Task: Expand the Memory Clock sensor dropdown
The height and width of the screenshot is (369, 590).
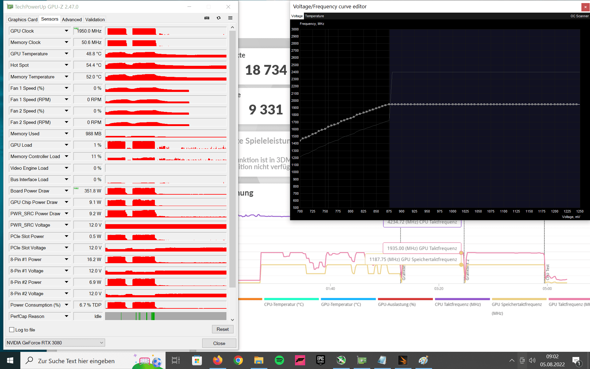Action: coord(66,42)
